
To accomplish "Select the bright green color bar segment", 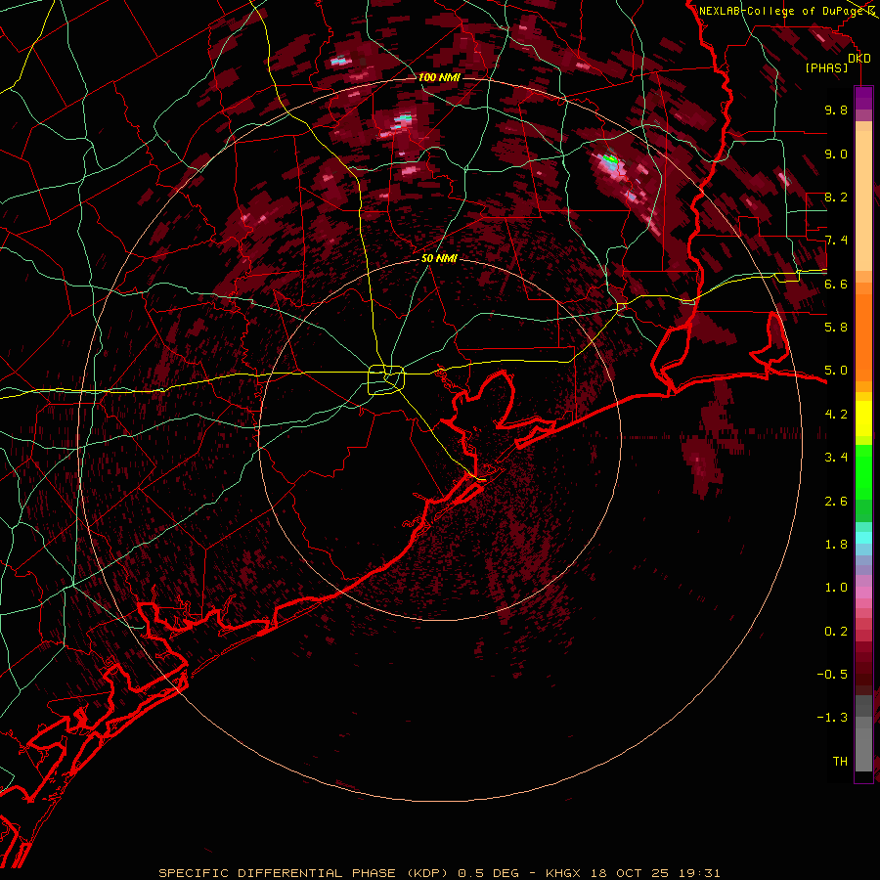I will 863,471.
